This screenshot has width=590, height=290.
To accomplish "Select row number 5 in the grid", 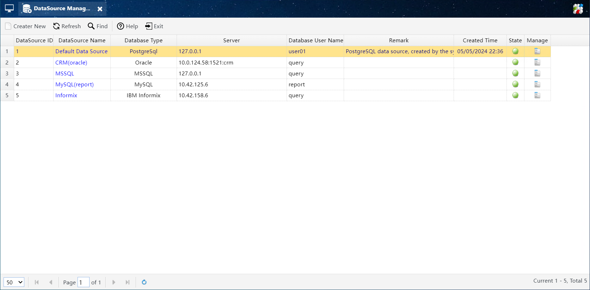I will [x=7, y=95].
